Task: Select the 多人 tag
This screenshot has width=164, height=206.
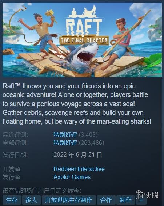Action: tap(31, 200)
